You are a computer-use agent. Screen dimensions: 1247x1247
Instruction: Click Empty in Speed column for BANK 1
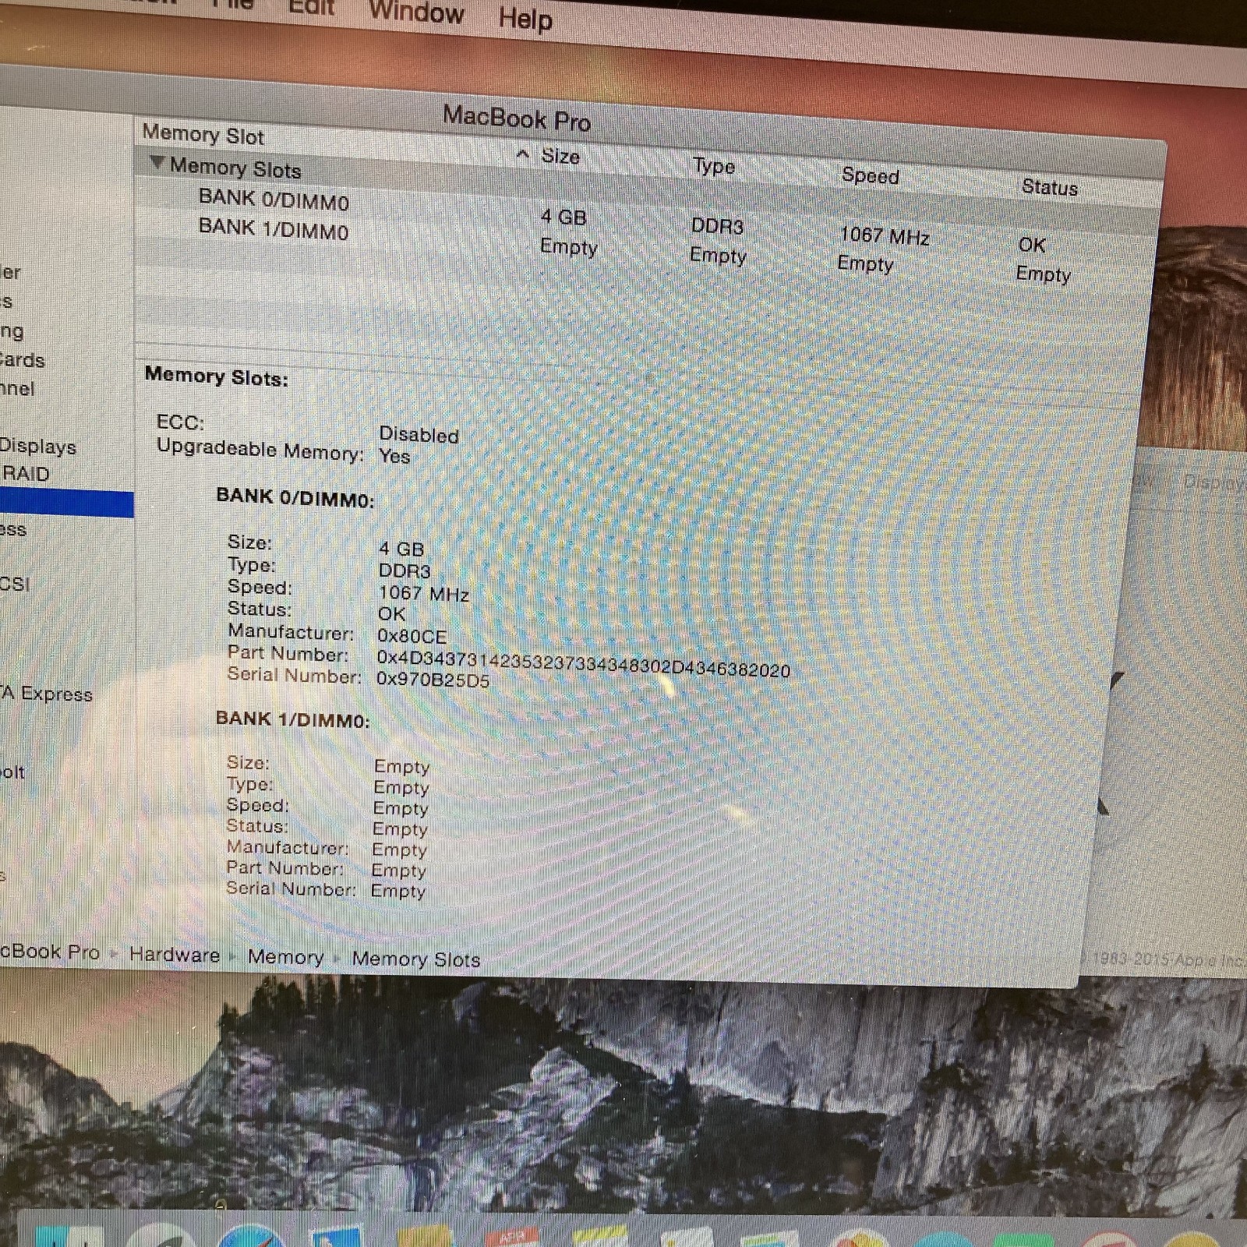pos(865,264)
